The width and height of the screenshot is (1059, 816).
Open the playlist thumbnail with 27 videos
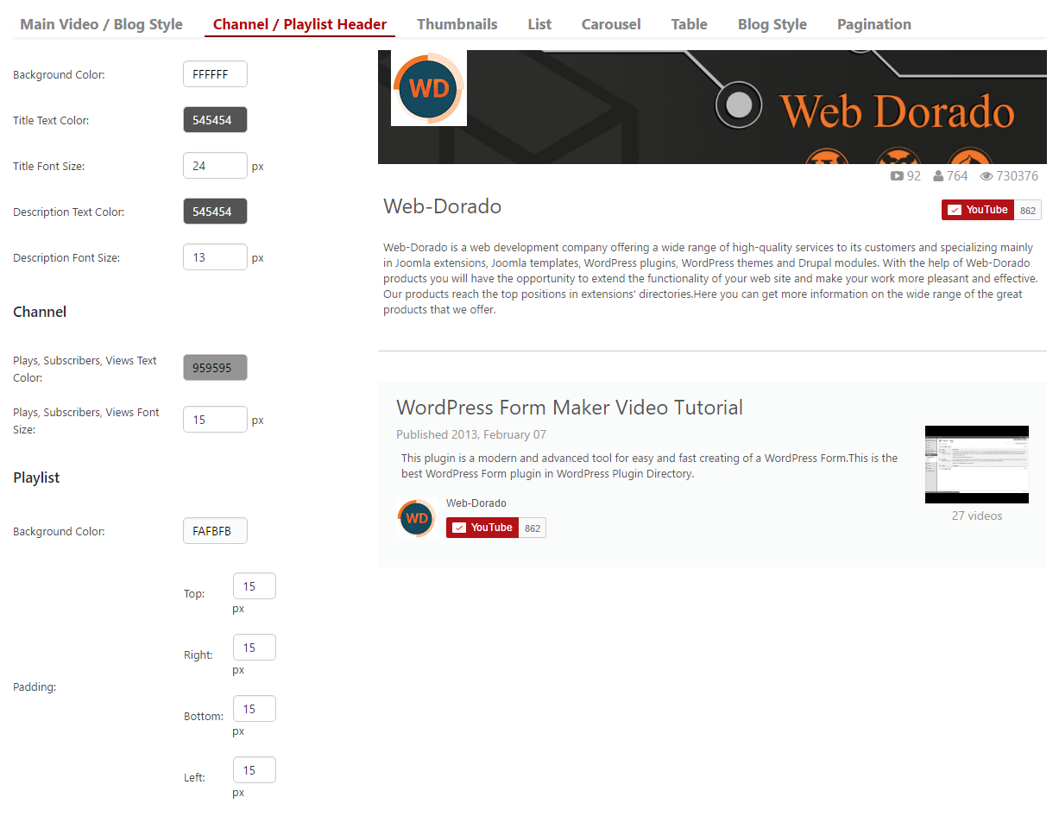coord(977,465)
